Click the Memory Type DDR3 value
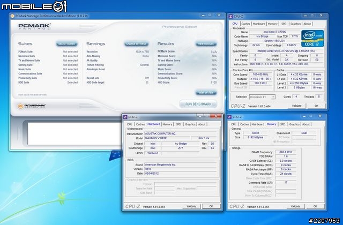This screenshot has width=343, height=225. pos(256,133)
